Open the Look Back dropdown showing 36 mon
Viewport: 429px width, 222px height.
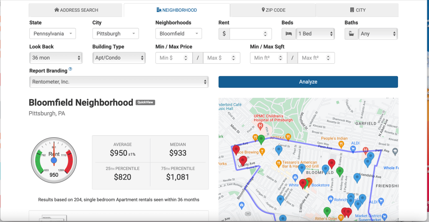pos(56,57)
